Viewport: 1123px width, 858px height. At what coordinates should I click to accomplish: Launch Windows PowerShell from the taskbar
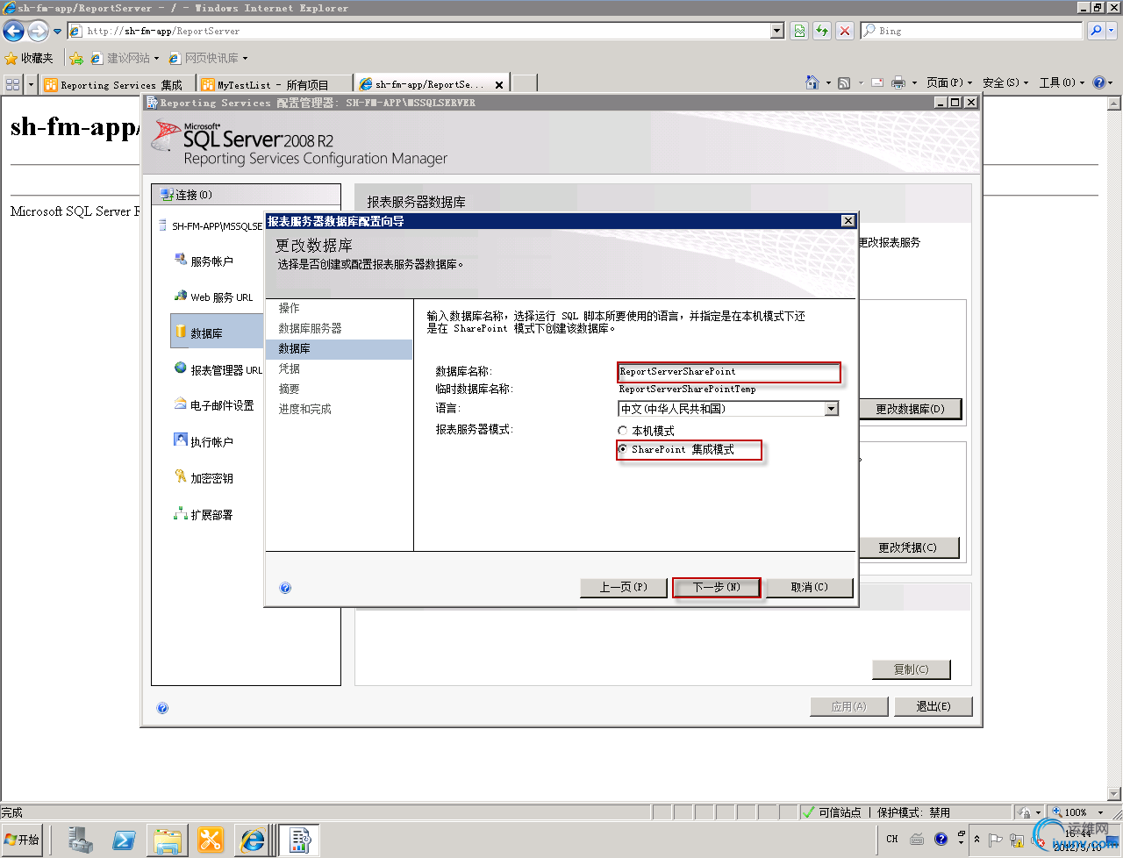pyautogui.click(x=124, y=840)
